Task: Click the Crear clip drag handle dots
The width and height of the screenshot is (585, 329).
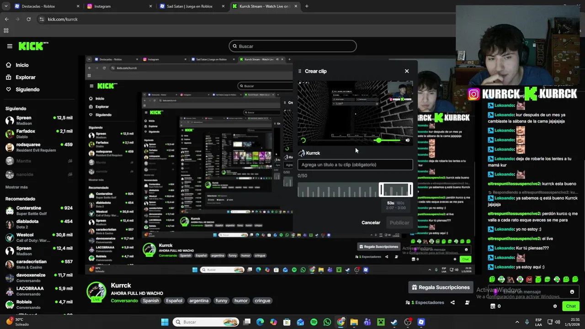Action: tap(300, 71)
